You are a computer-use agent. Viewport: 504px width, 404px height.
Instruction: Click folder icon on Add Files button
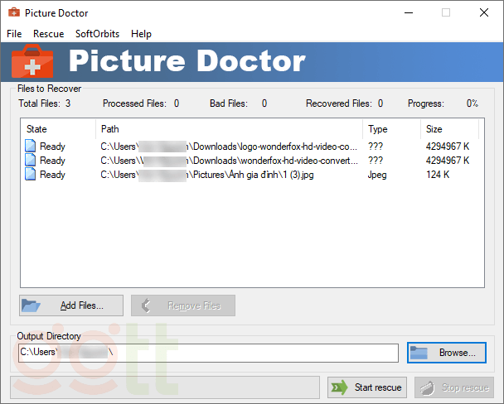click(x=31, y=305)
